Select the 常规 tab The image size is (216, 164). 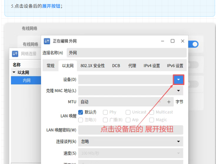click(x=51, y=66)
